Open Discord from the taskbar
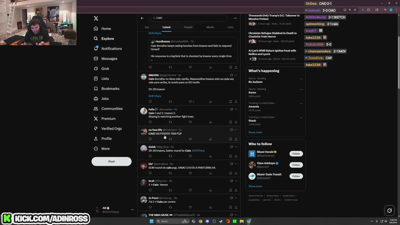Screen dimensions: 400x225 tap(207, 221)
